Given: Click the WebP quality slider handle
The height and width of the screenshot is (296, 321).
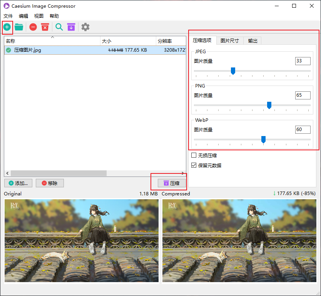Looking at the screenshot, I should coord(264,140).
